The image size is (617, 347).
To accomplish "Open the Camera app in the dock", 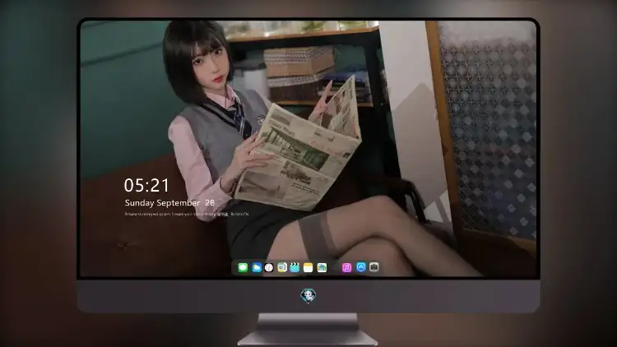I will coord(373,267).
